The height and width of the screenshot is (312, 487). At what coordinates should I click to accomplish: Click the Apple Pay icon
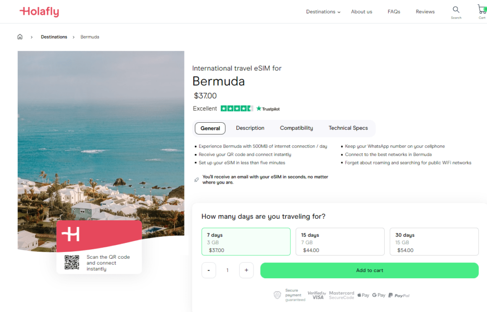click(363, 295)
